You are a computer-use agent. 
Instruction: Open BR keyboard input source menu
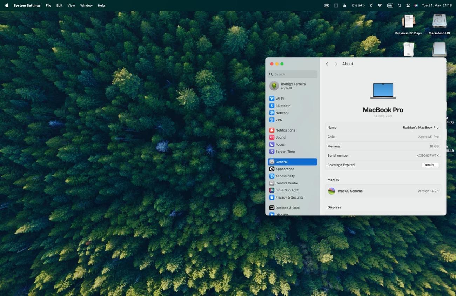click(390, 5)
